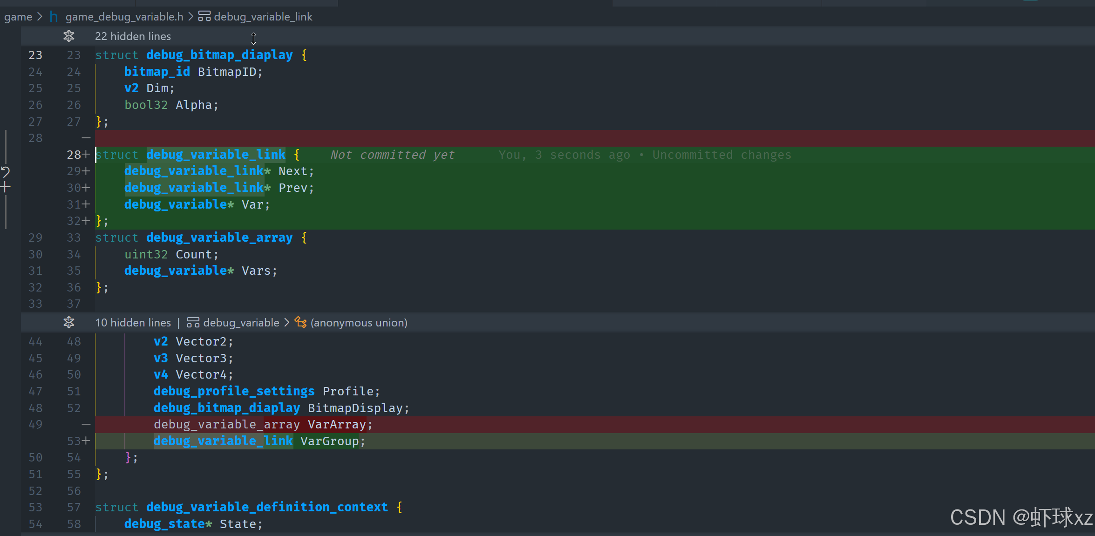Open debug_variable_link symbol breadcrumb
Viewport: 1095px width, 536px height.
pos(263,17)
